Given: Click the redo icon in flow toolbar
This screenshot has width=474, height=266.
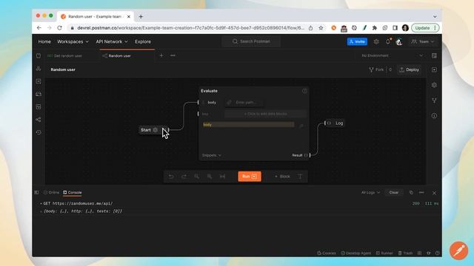Looking at the screenshot, I should pyautogui.click(x=184, y=177).
